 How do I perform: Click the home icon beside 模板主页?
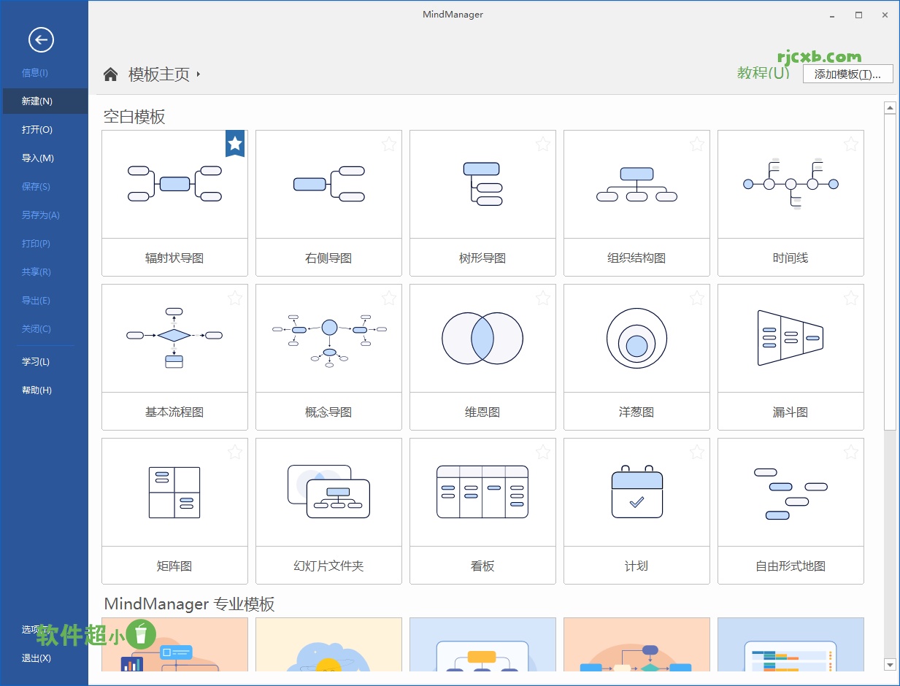(x=109, y=74)
